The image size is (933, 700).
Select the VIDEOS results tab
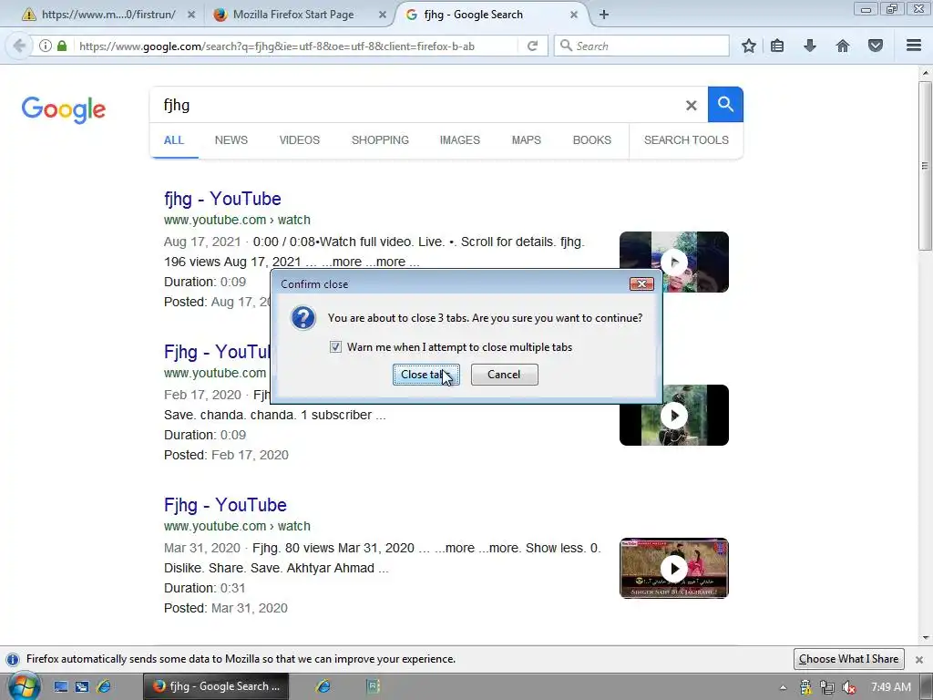[299, 140]
